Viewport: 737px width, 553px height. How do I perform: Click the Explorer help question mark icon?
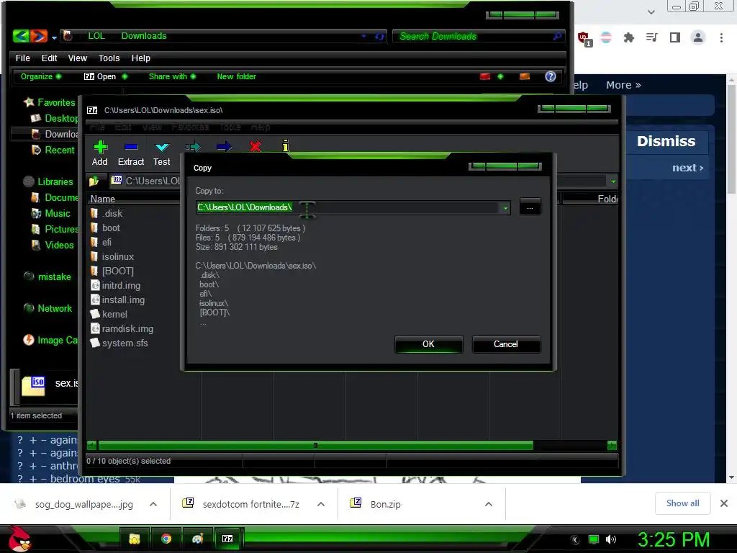pos(551,76)
